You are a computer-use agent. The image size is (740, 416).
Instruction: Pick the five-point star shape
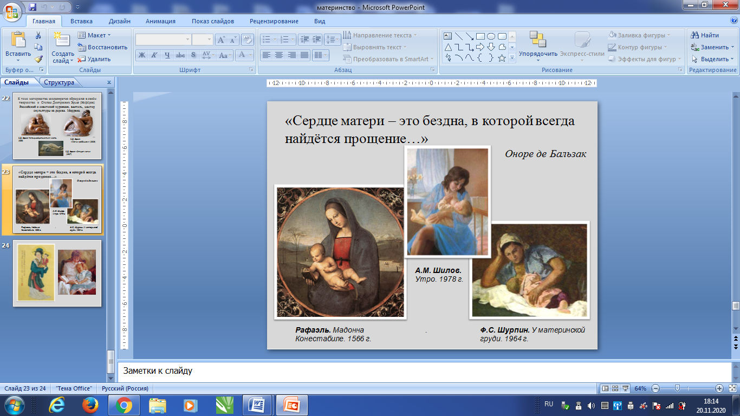point(502,58)
